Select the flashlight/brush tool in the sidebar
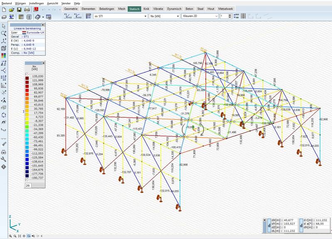This screenshot has height=239, width=332. click(4, 144)
